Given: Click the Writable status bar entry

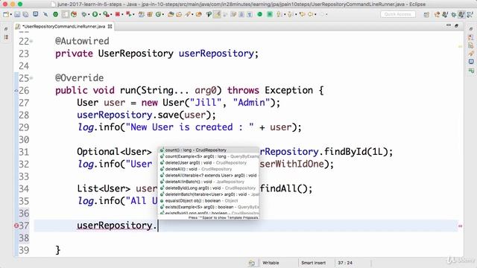Looking at the screenshot, I should (271, 263).
